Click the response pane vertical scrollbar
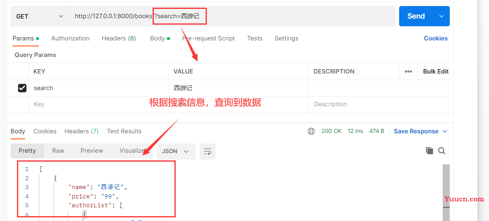Screen dimensions: 489x221 pos(446,192)
